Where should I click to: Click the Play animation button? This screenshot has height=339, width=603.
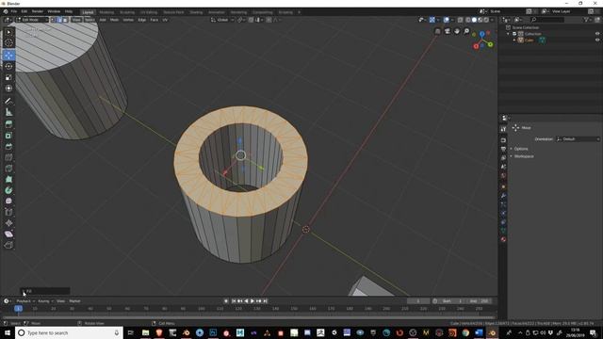pos(253,301)
